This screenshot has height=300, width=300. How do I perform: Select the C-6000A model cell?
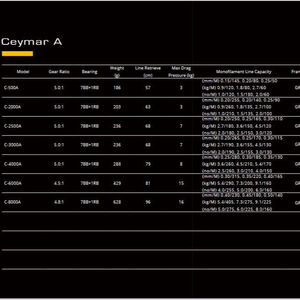pos(12,183)
